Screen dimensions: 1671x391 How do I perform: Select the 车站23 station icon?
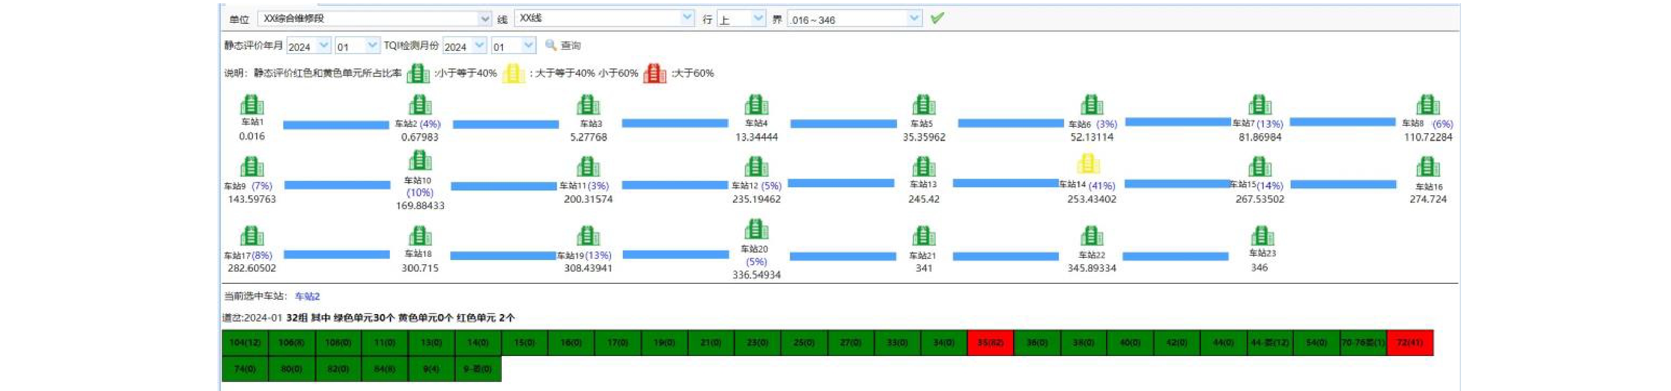(x=1261, y=236)
